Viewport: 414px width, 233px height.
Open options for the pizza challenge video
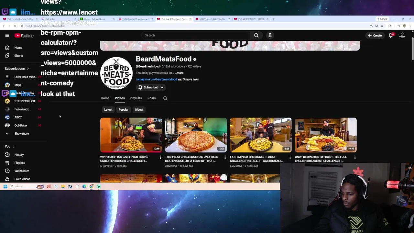(x=225, y=157)
